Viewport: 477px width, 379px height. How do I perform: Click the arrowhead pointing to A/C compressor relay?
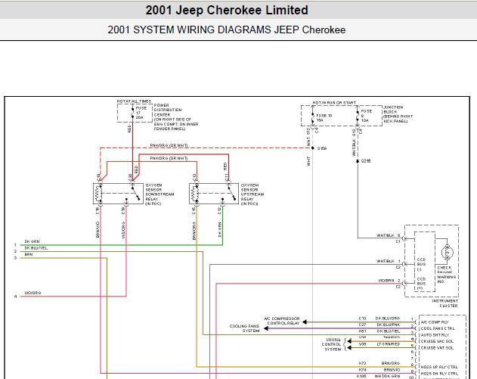tap(305, 322)
